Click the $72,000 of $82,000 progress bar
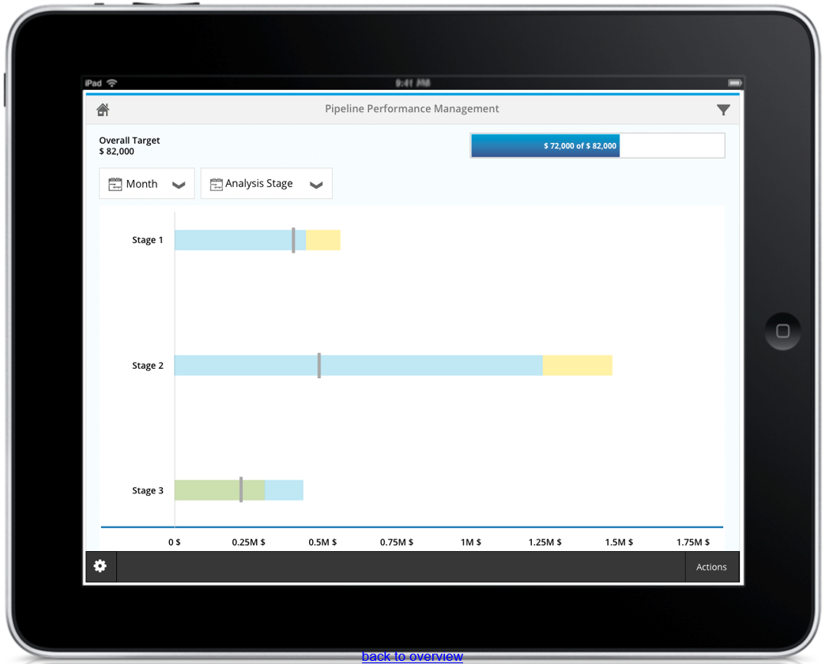This screenshot has width=833, height=664. [x=597, y=145]
